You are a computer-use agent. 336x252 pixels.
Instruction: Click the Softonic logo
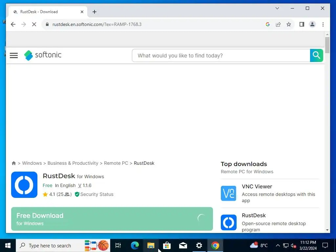pos(43,55)
